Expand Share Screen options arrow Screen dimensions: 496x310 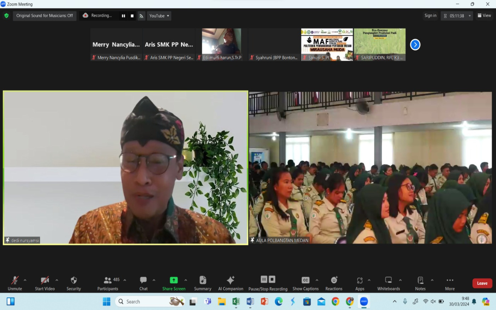pos(186,280)
